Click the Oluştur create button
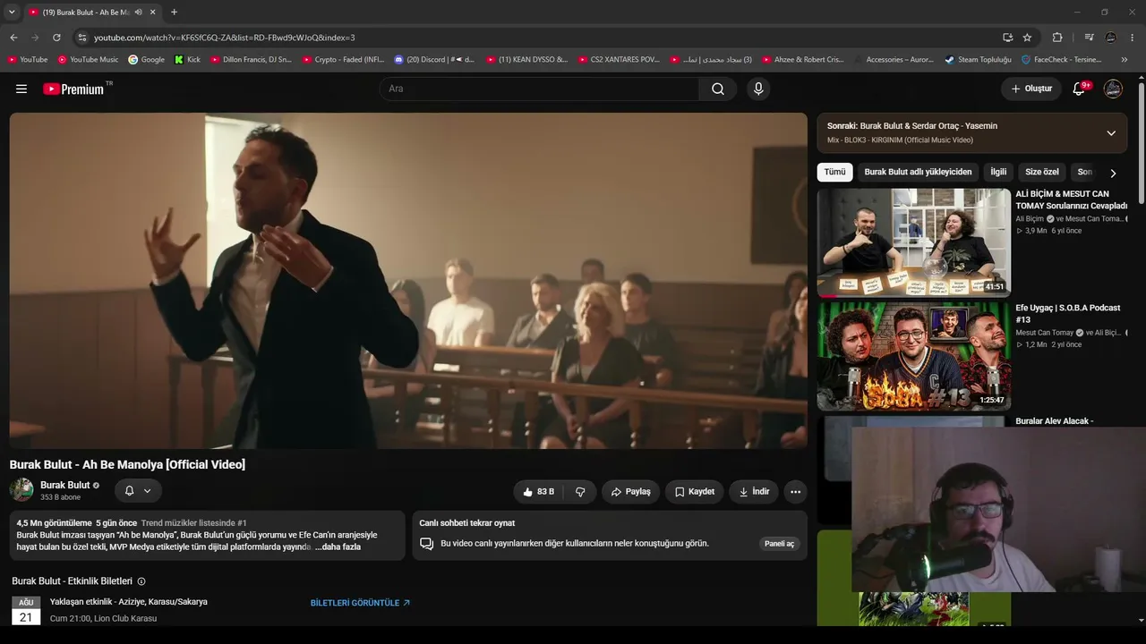 [1031, 89]
